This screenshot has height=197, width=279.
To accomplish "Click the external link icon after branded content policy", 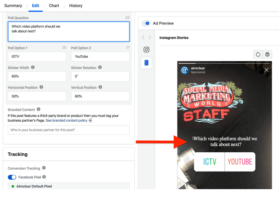I will click(90, 121).
